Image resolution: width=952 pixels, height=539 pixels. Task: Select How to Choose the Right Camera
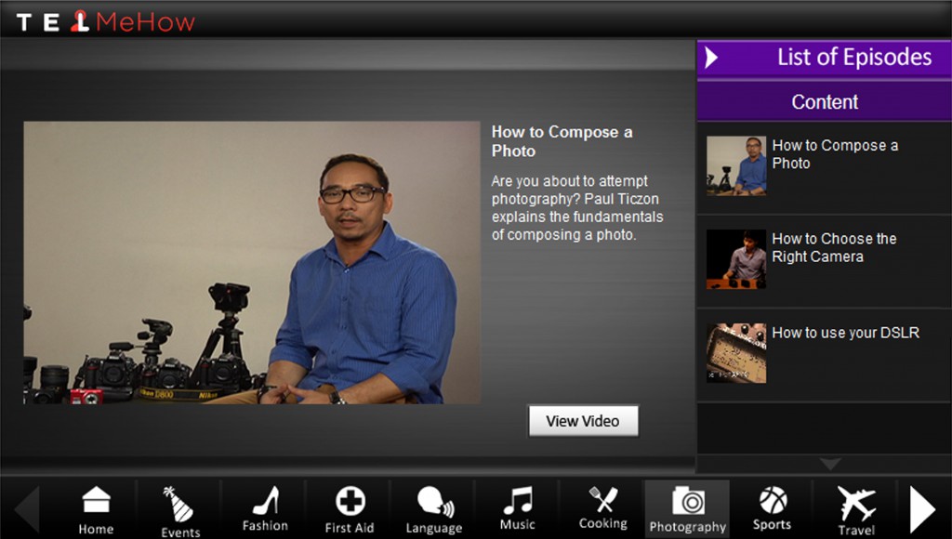825,260
